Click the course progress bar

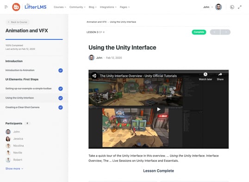click(34, 39)
